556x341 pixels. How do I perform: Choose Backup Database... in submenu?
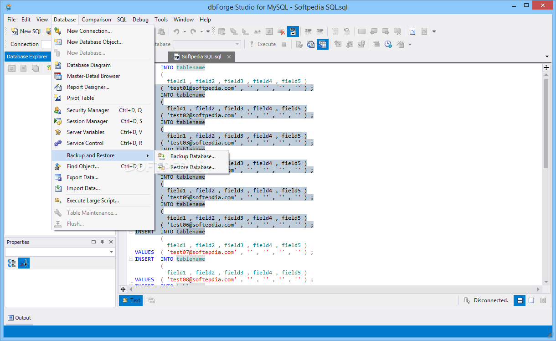(192, 156)
